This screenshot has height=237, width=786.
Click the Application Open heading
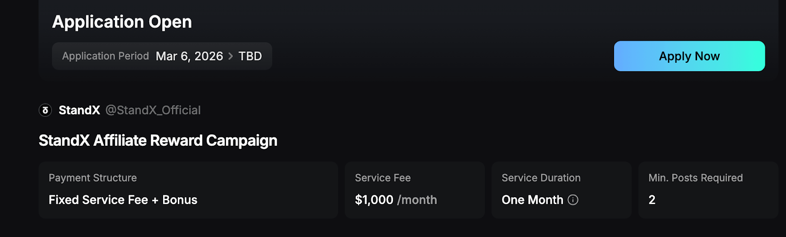[122, 22]
